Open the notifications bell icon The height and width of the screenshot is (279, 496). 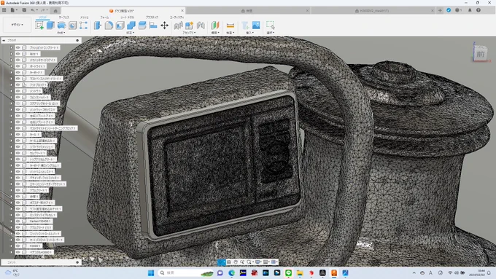[x=470, y=10]
